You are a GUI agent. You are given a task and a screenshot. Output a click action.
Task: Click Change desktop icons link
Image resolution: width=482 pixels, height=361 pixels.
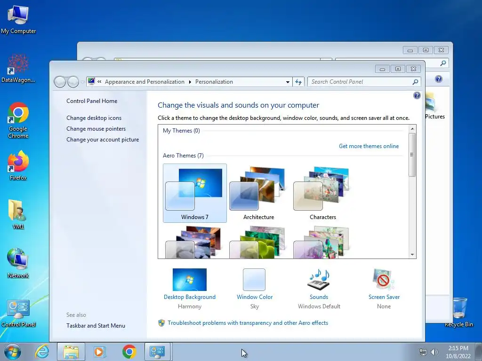click(x=94, y=118)
